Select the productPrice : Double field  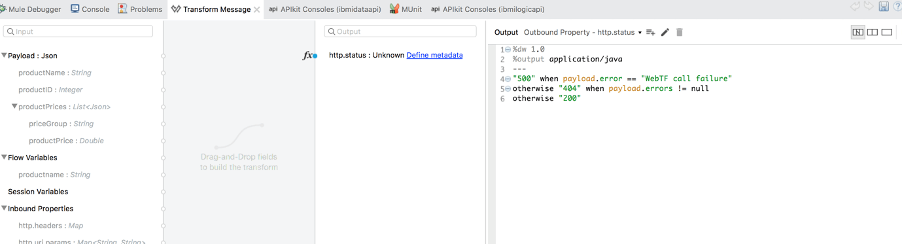tap(66, 141)
